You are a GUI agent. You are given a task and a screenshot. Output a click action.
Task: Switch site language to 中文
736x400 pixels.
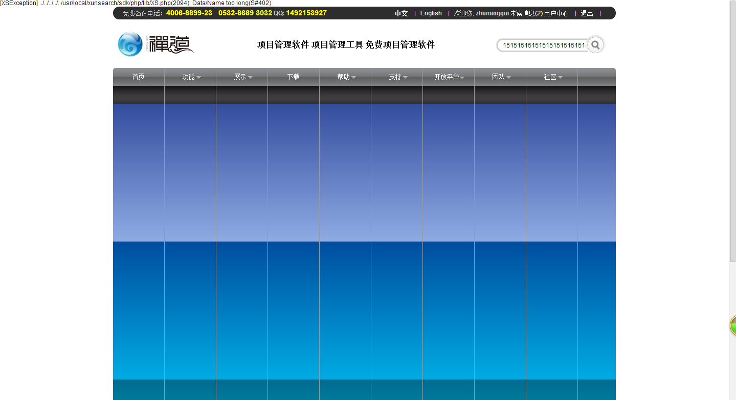click(x=401, y=13)
